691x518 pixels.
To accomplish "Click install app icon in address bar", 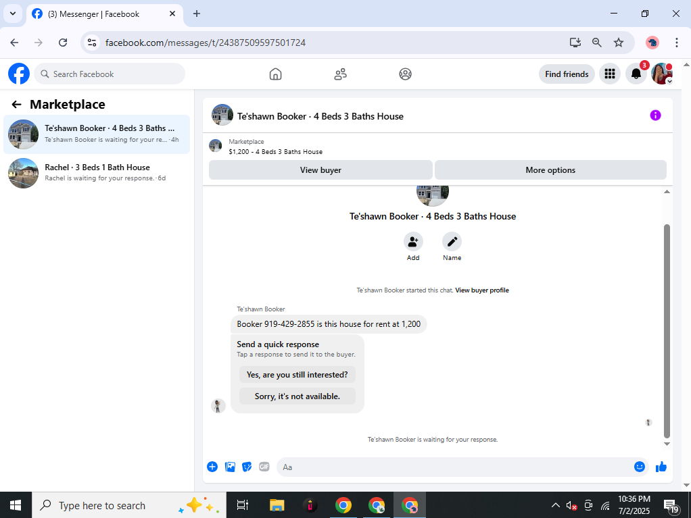I will (575, 43).
